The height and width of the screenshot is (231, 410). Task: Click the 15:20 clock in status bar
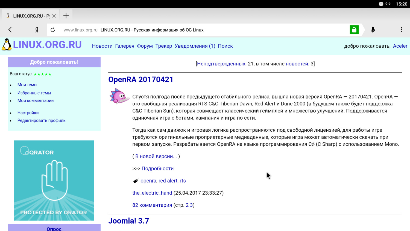402,4
